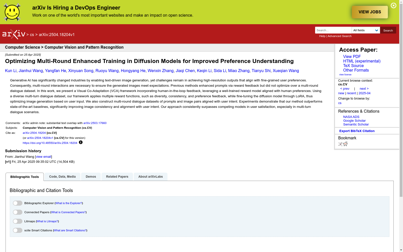The image size is (403, 252).
Task: Click VIEW JOBS button
Action: pyautogui.click(x=370, y=12)
